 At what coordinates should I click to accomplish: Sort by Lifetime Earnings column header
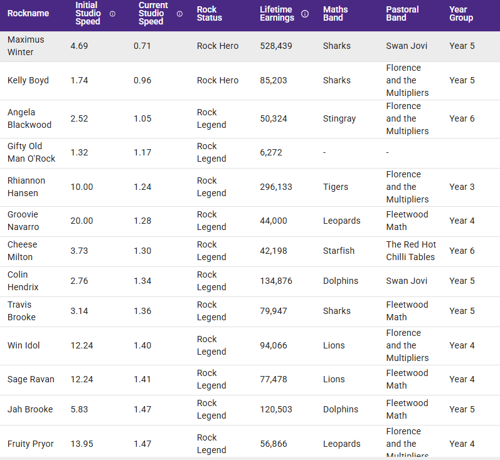pyautogui.click(x=277, y=14)
